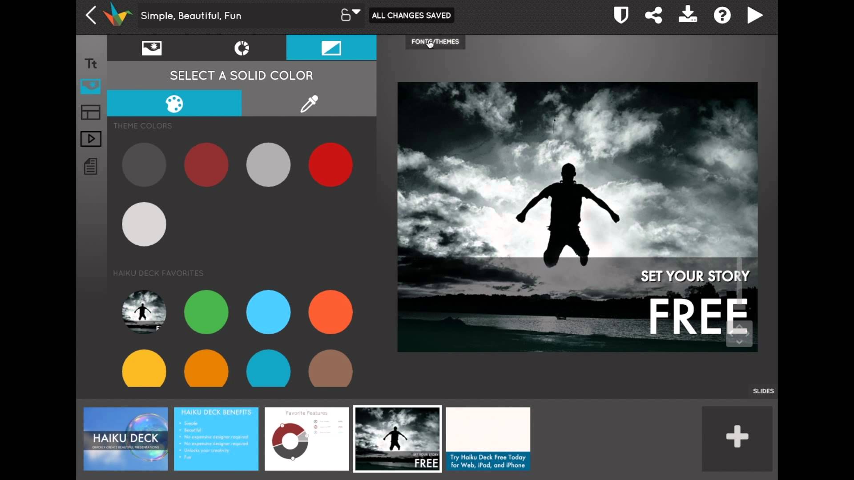Viewport: 854px width, 480px height.
Task: Switch to the chart background tab
Action: click(x=242, y=48)
